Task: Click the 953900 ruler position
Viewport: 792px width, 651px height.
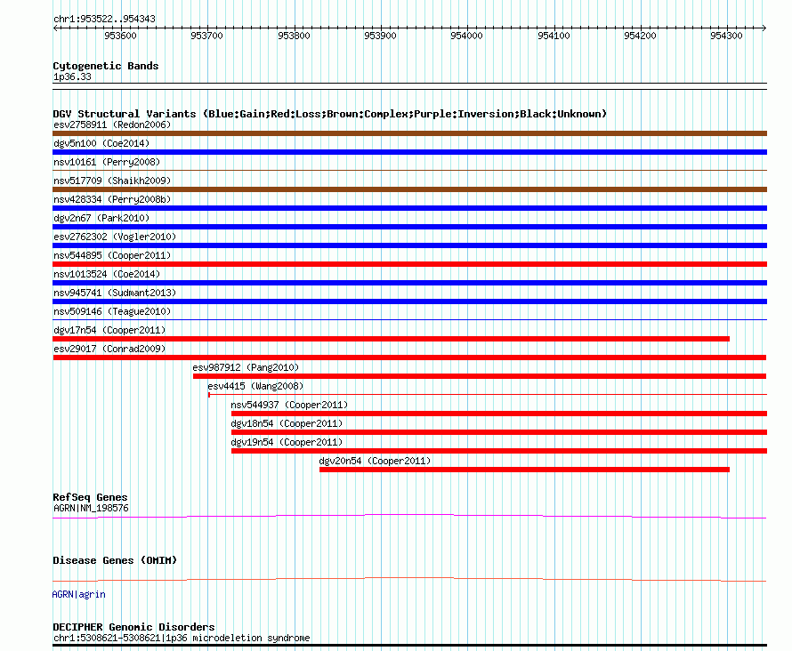Action: (x=380, y=36)
